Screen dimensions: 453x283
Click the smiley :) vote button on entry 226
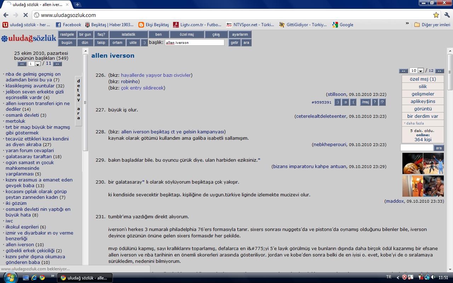(x=337, y=102)
